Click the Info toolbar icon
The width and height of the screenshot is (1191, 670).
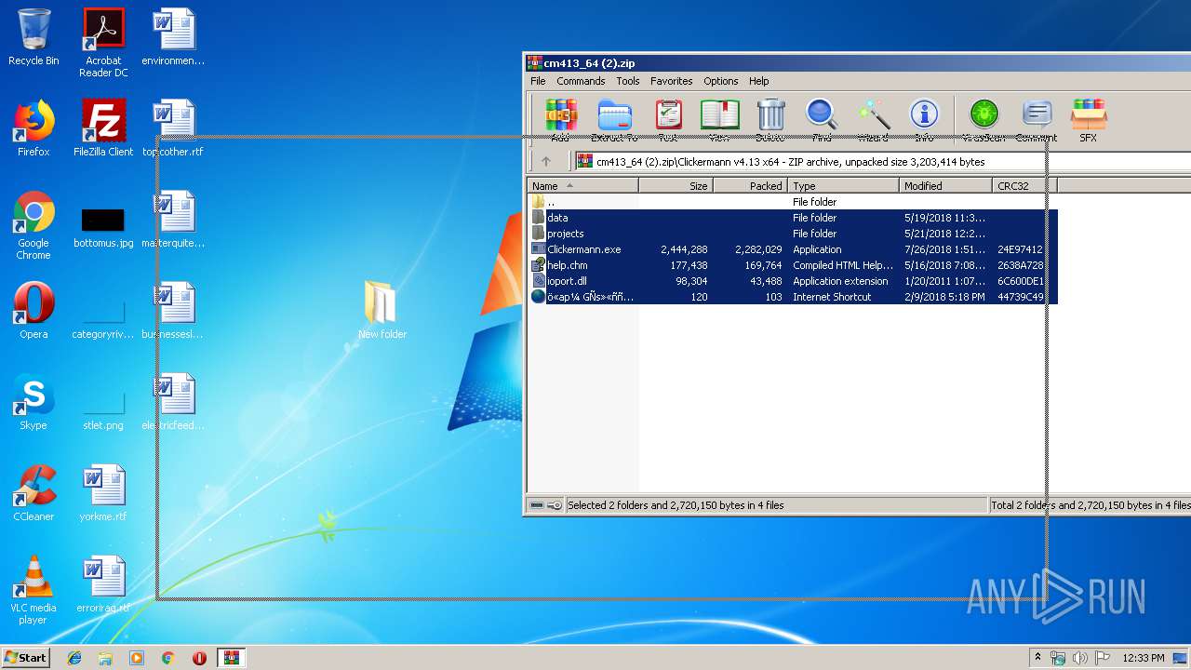[x=924, y=120]
